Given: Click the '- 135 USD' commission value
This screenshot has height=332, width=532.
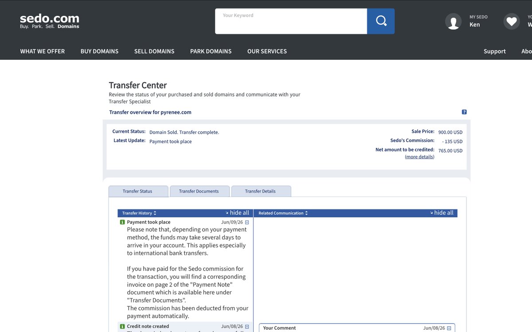Looking at the screenshot, I should [x=452, y=142].
